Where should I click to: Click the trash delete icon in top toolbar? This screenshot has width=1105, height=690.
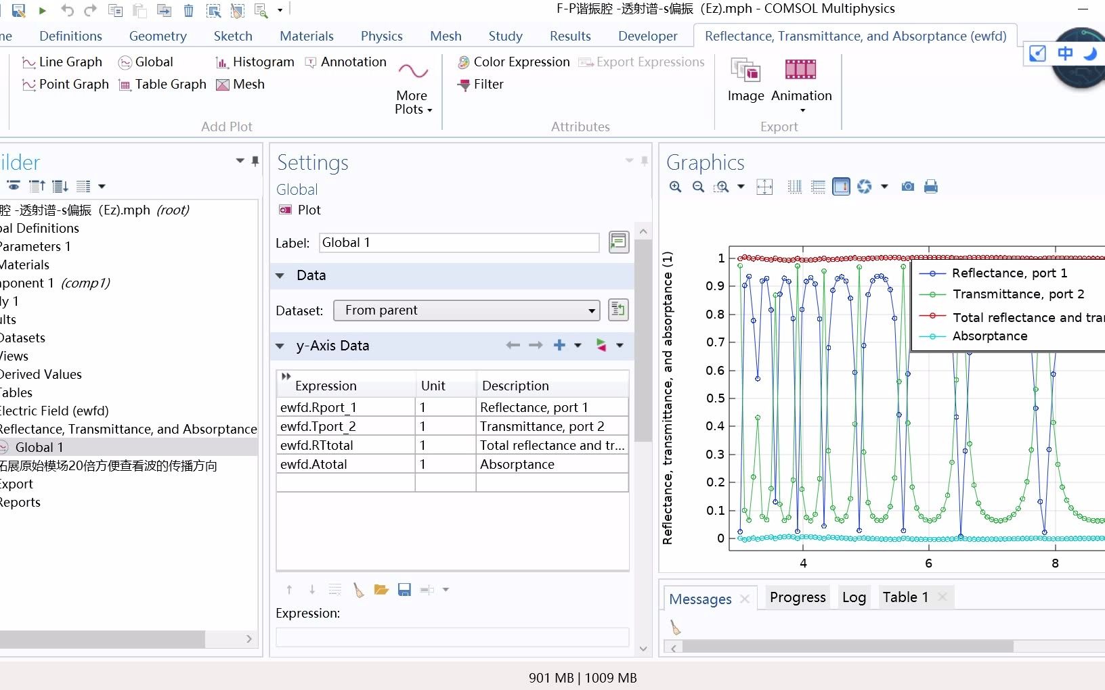tap(189, 10)
